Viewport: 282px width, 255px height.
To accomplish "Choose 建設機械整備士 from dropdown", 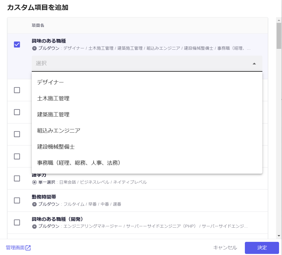I will pos(56,147).
